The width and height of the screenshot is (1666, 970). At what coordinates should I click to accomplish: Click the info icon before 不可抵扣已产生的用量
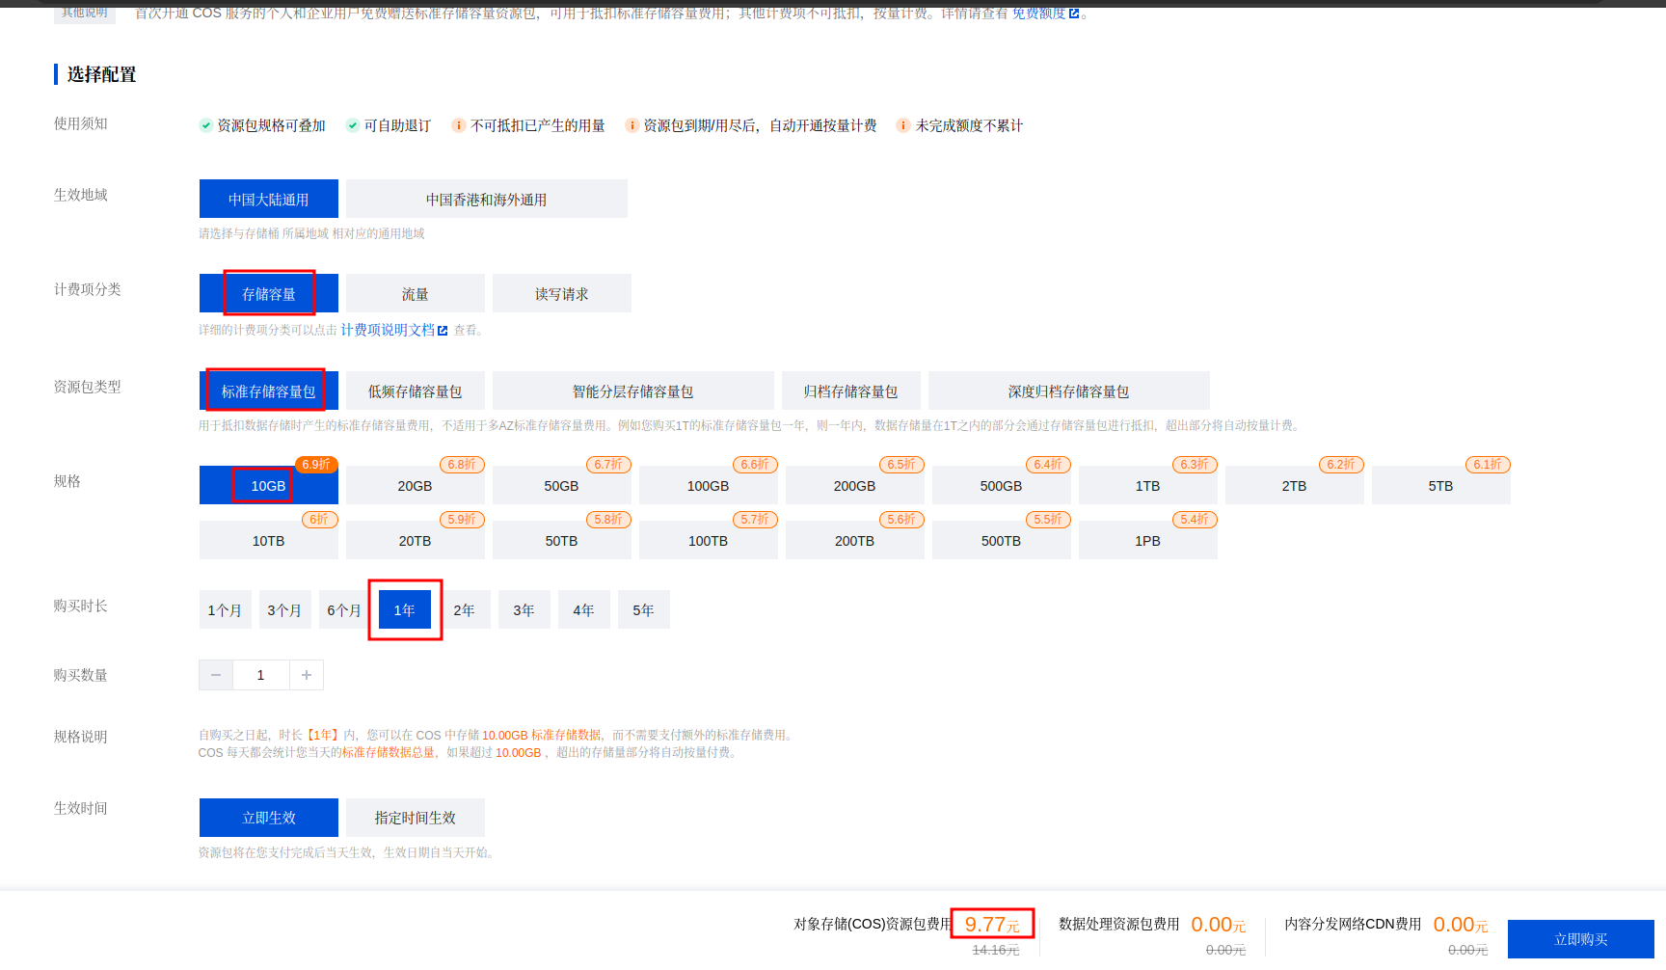click(x=459, y=125)
